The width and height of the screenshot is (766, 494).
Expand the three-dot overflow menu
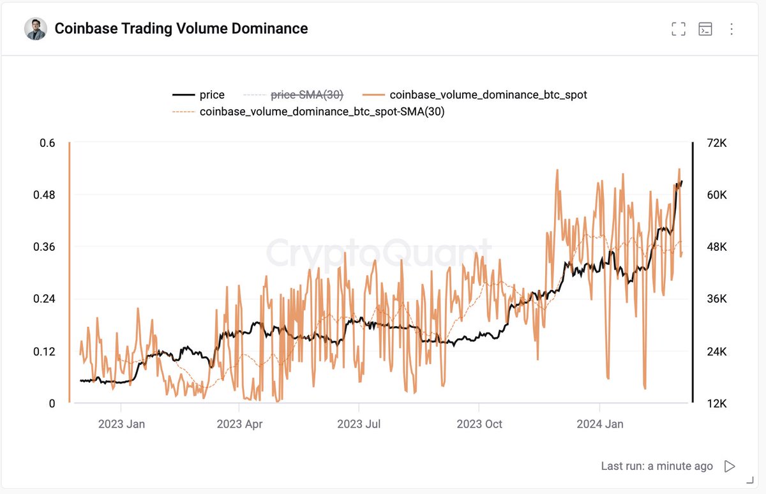point(732,28)
